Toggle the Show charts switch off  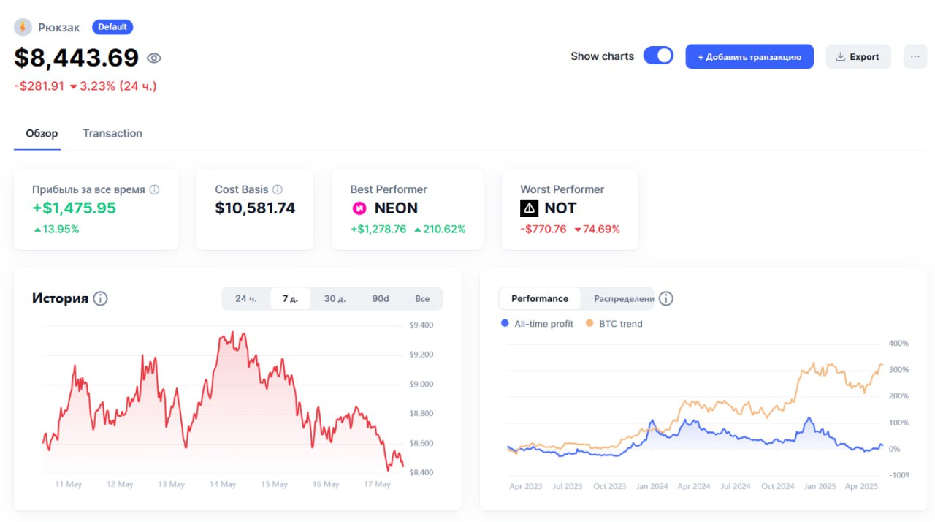point(658,56)
